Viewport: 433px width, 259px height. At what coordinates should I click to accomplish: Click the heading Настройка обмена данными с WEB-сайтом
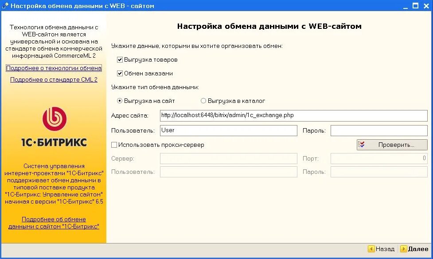coord(269,26)
